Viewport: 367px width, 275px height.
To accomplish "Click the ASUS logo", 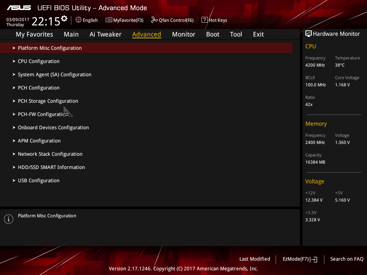I will 19,8.
